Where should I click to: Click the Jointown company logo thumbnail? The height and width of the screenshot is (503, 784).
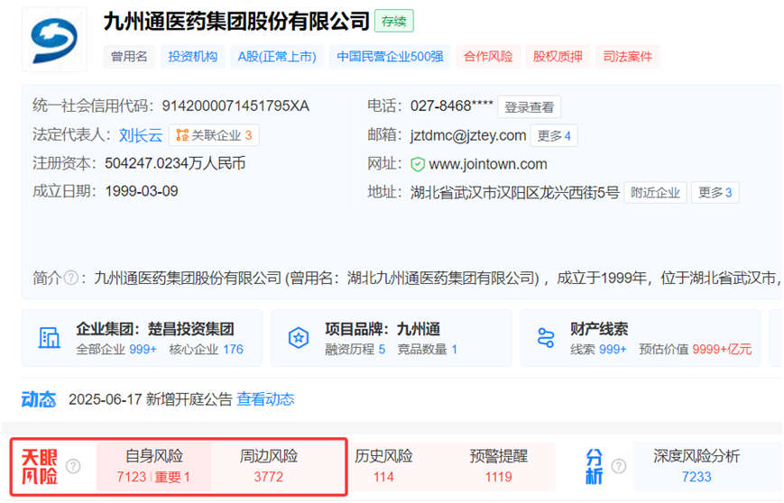point(54,40)
